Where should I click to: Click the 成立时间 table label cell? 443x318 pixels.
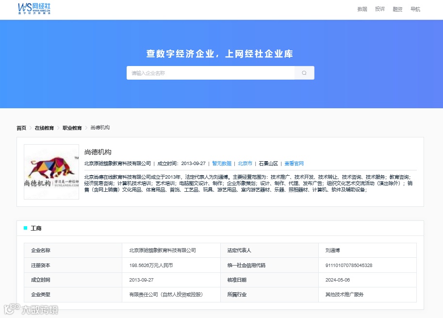coord(73,280)
